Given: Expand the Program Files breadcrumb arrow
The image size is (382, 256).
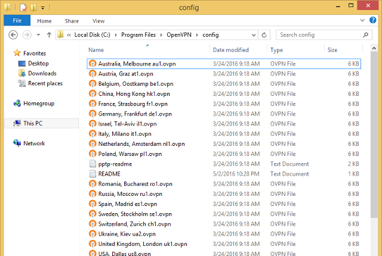Looking at the screenshot, I should (x=161, y=35).
